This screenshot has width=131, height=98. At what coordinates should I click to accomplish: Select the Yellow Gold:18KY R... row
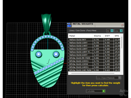(94, 52)
